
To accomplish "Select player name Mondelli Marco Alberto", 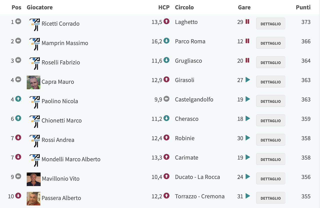I will pos(71,159).
